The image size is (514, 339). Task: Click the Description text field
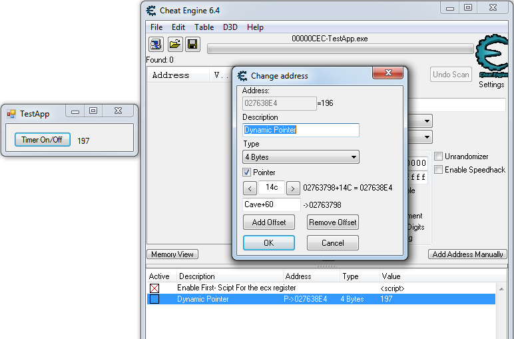301,130
